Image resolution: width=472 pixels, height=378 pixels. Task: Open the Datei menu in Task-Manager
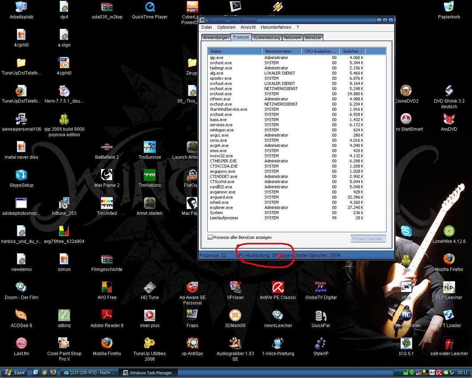point(206,27)
